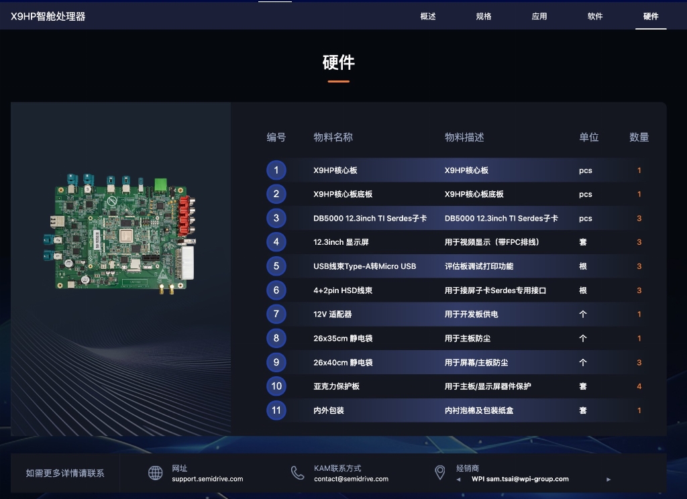The height and width of the screenshot is (499, 687).
Task: Click the KAM联系方式 label
Action: (337, 468)
